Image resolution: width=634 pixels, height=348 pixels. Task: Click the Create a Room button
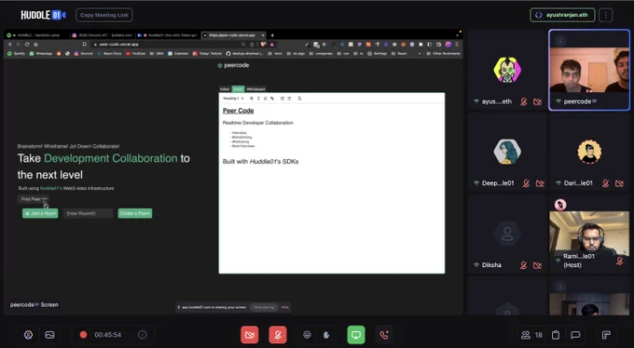click(135, 213)
